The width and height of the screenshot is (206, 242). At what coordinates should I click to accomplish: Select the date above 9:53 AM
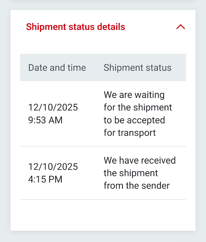pyautogui.click(x=53, y=108)
